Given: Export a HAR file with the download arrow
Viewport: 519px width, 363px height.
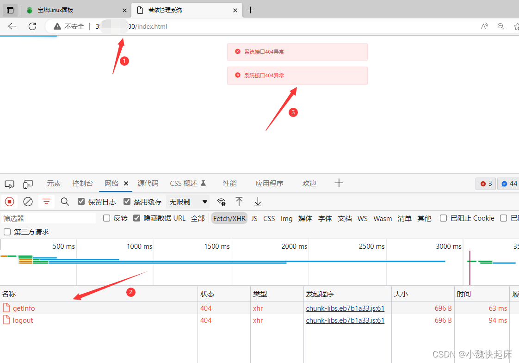Looking at the screenshot, I should 258,202.
